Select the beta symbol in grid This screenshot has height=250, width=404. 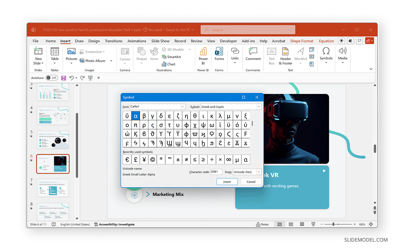(x=144, y=116)
